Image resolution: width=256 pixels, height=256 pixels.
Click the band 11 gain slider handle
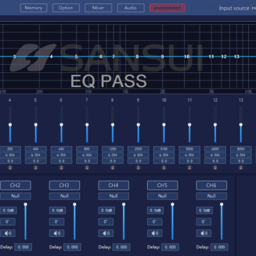(189, 125)
